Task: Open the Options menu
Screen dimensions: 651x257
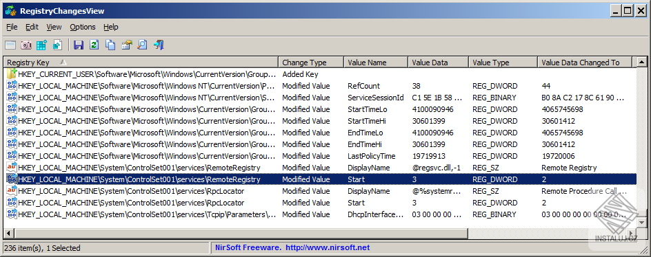Action: 83,27
